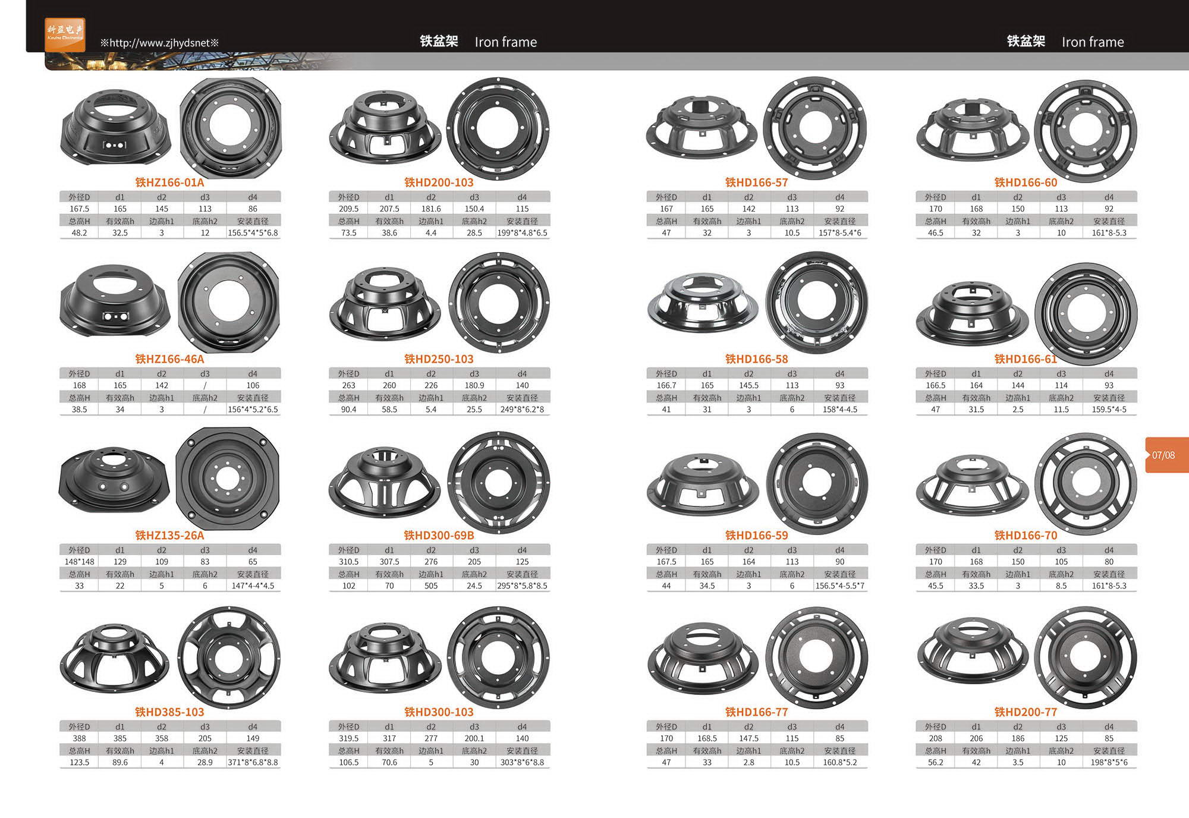Click the 157*8-5.4*6 mounting value
The image size is (1189, 818).
click(x=839, y=233)
